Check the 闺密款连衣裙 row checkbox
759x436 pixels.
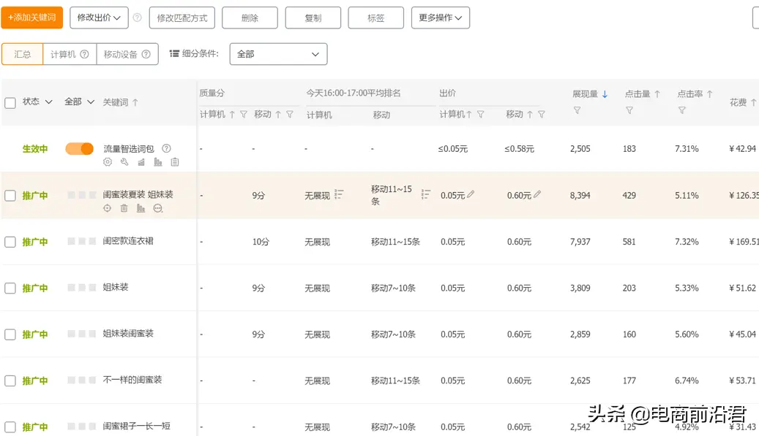(10, 242)
